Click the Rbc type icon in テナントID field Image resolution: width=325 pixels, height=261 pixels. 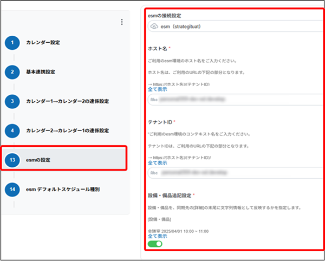pos(155,173)
